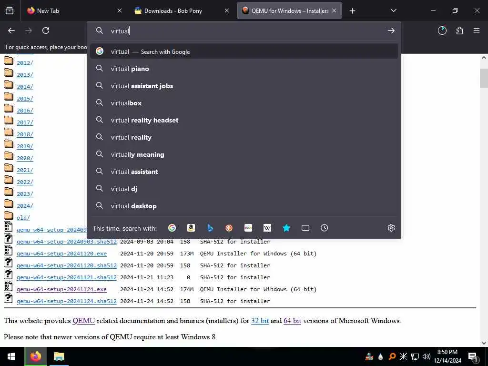Follow the '32 bit' link
The height and width of the screenshot is (366, 488).
(x=260, y=321)
